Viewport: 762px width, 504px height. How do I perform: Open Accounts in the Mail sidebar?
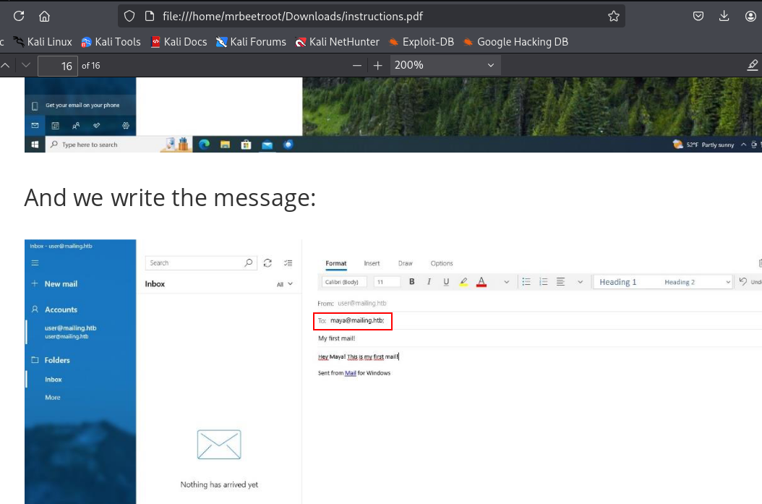[x=54, y=309]
